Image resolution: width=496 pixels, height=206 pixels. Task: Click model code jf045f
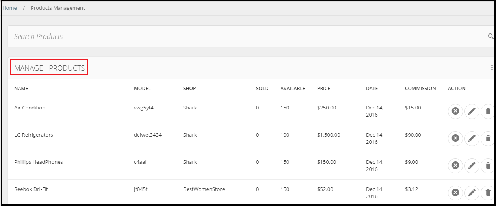click(x=141, y=189)
